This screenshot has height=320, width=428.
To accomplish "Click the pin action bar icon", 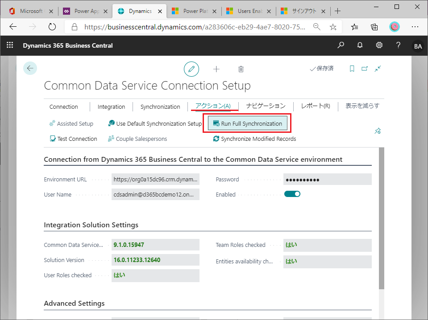I will 378,131.
